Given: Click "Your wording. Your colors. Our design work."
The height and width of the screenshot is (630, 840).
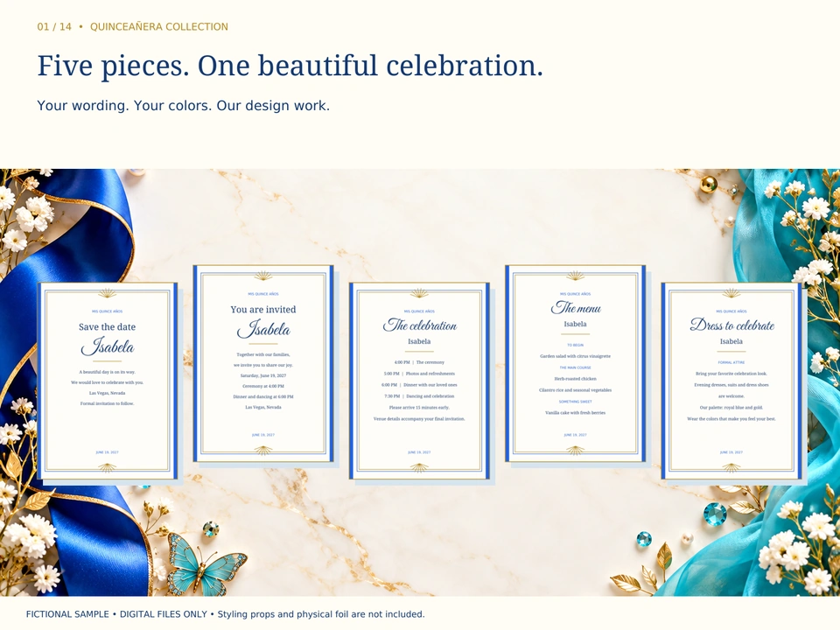Looking at the screenshot, I should tap(183, 106).
